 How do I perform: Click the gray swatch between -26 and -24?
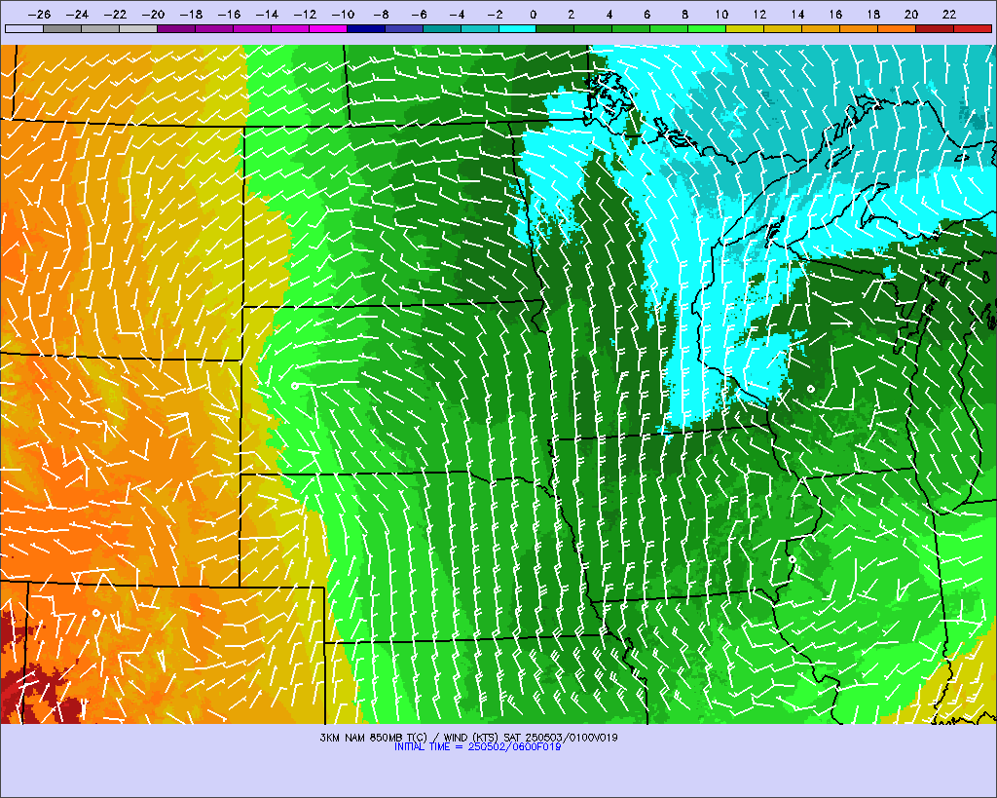point(62,28)
